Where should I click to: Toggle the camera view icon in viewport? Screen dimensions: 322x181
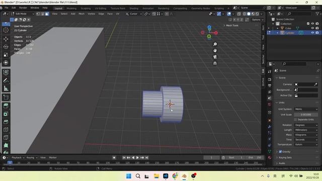point(215,57)
